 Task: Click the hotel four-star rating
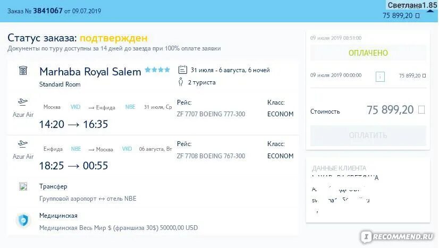click(x=157, y=70)
